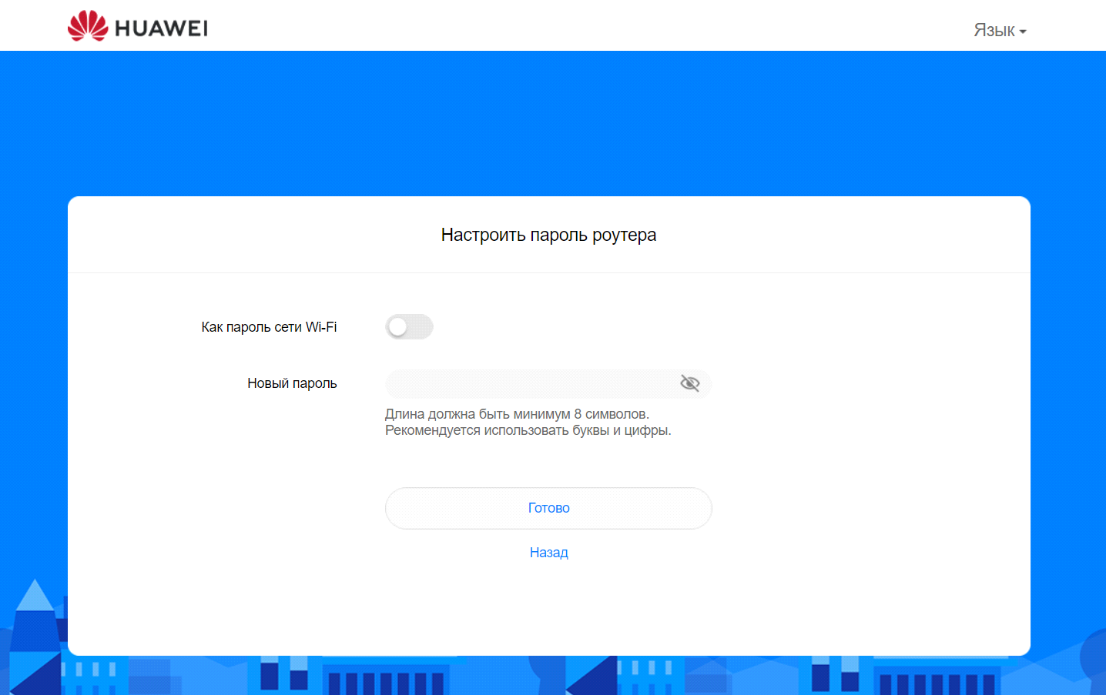
Task: Click the 'Новый пароль' field label
Action: click(292, 383)
